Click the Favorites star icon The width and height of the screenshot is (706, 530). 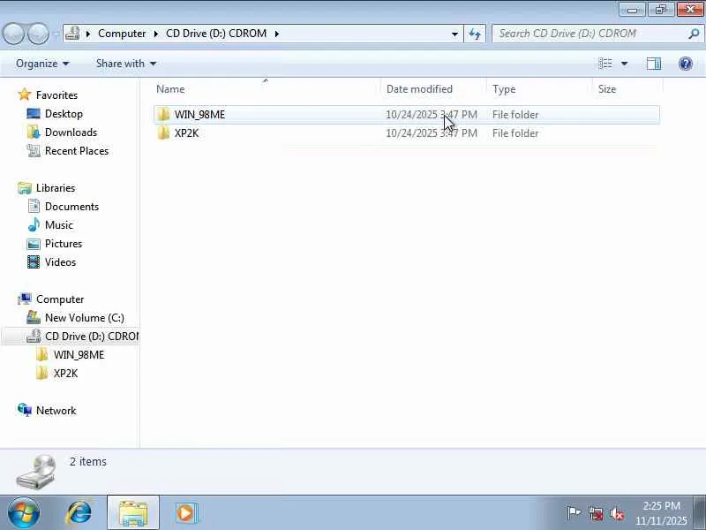[25, 95]
